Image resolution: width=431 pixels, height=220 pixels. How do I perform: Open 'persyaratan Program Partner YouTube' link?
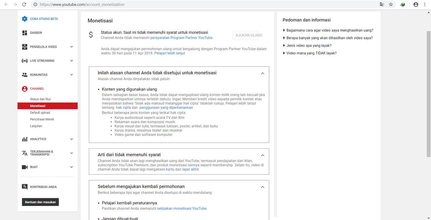pyautogui.click(x=181, y=38)
